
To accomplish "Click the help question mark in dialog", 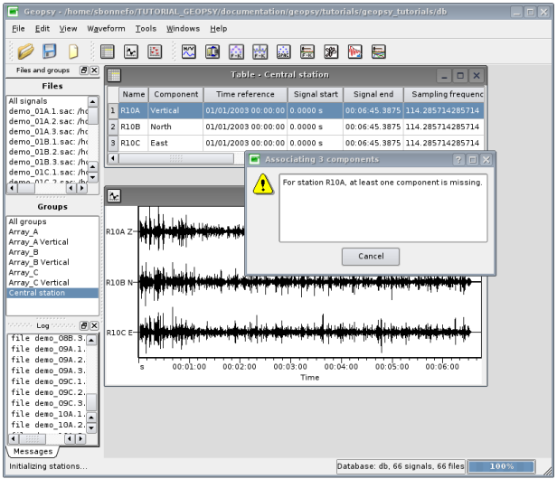I will [458, 159].
